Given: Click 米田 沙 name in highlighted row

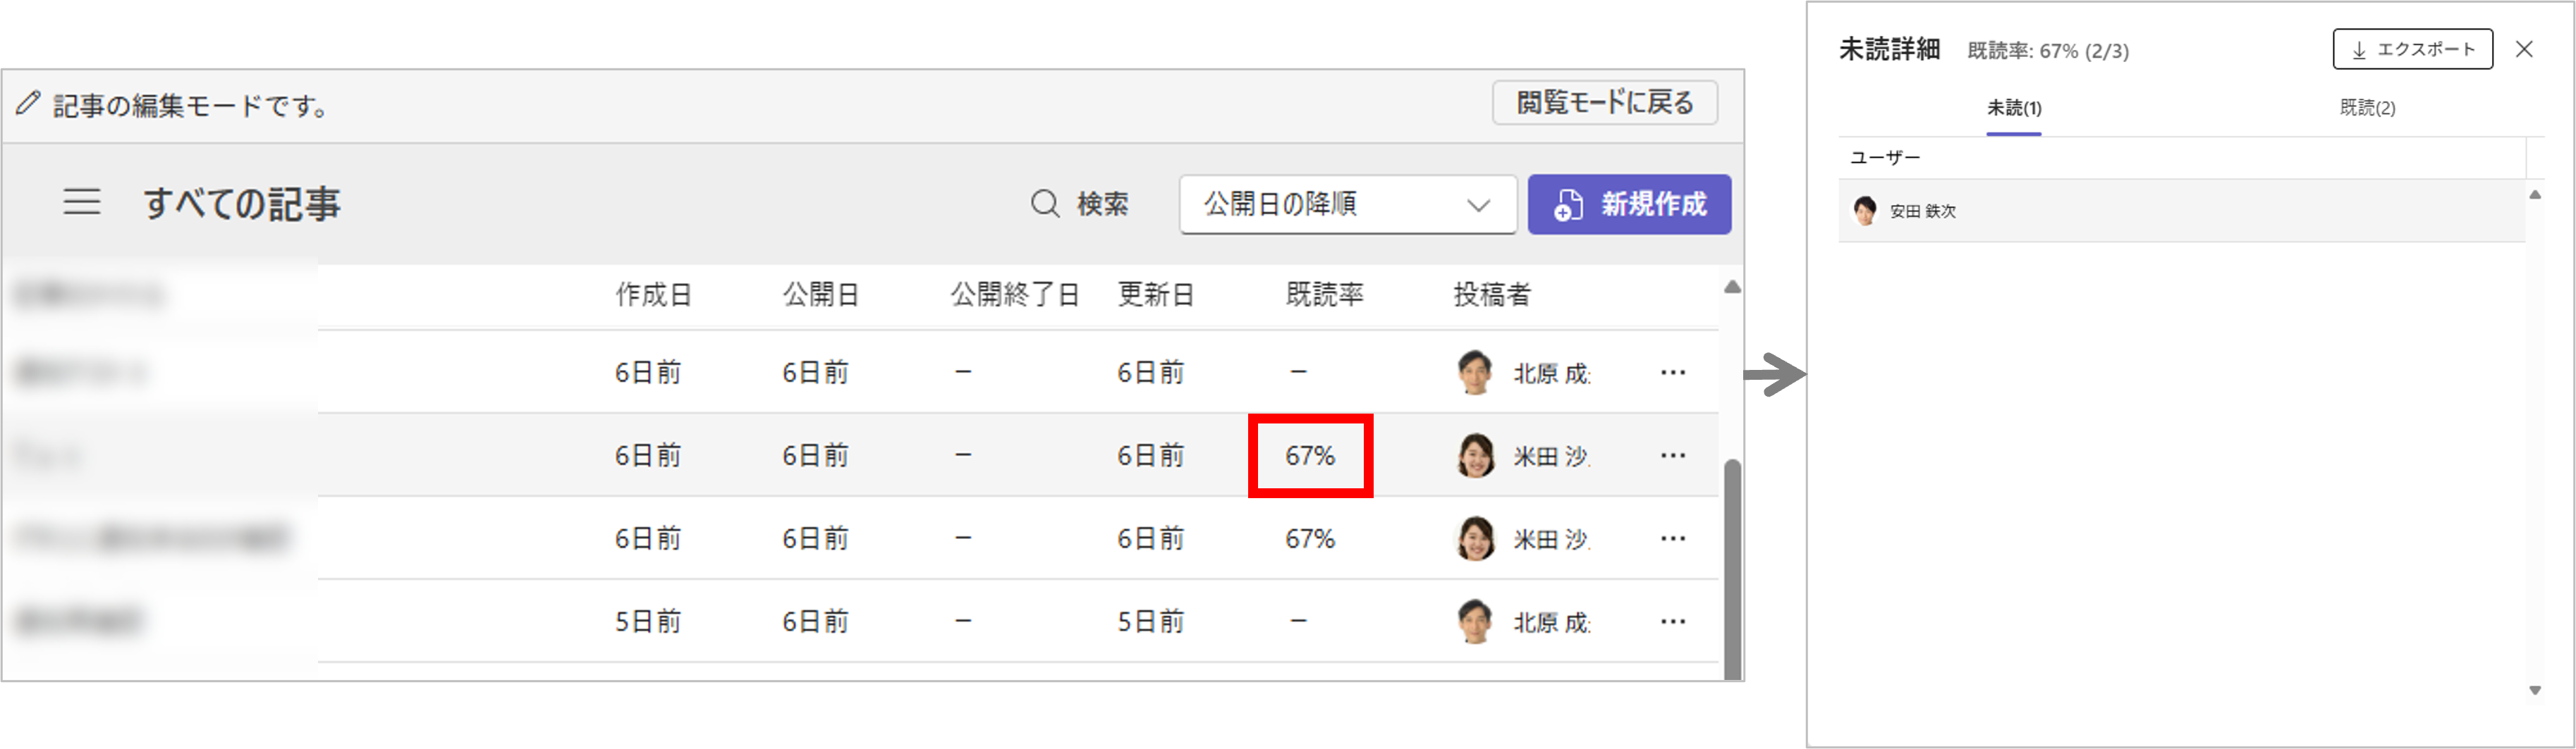Looking at the screenshot, I should 1551,457.
